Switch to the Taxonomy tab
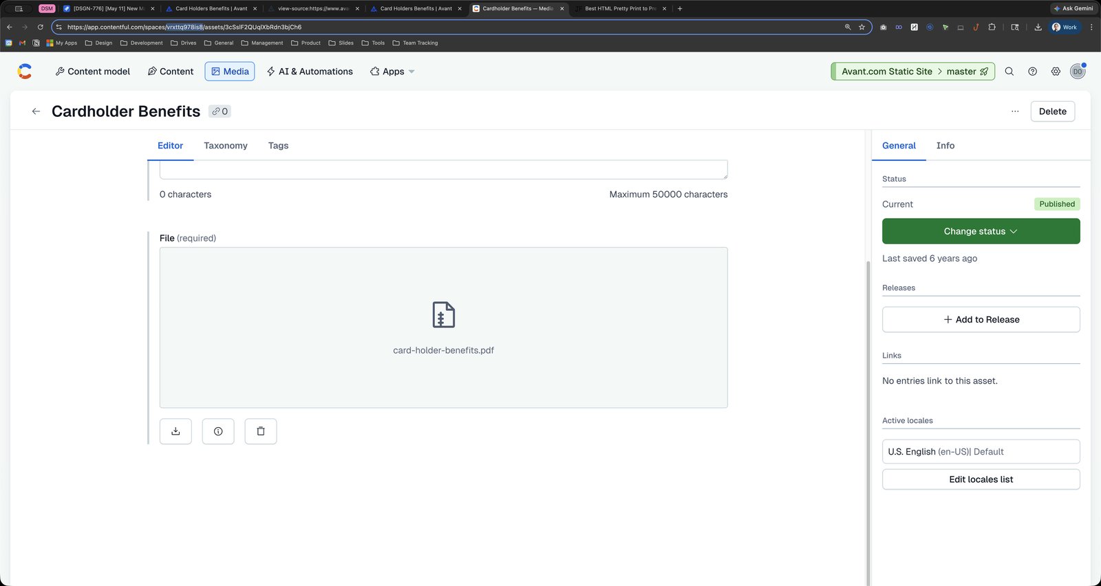Screen dimensions: 1101x586 click(226, 146)
